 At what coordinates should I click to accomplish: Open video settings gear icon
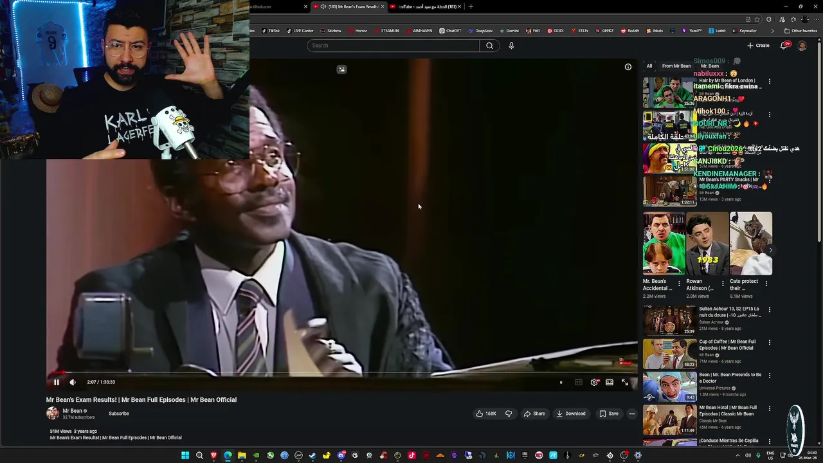(x=594, y=382)
